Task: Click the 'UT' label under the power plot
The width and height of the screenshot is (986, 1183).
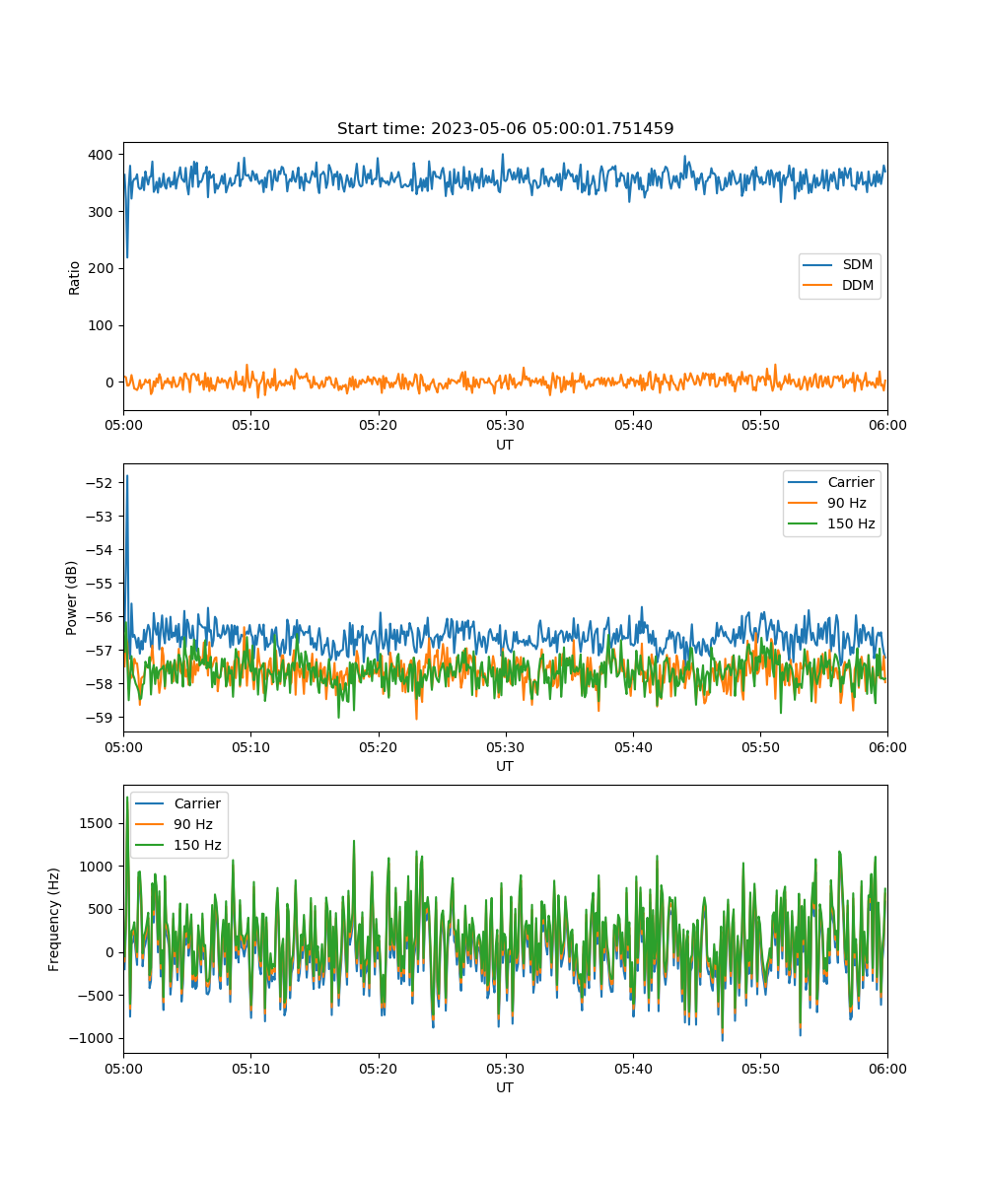Action: click(x=505, y=766)
